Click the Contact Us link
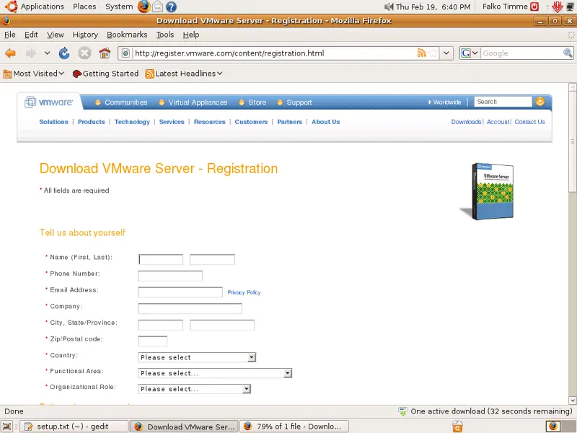 [x=529, y=122]
